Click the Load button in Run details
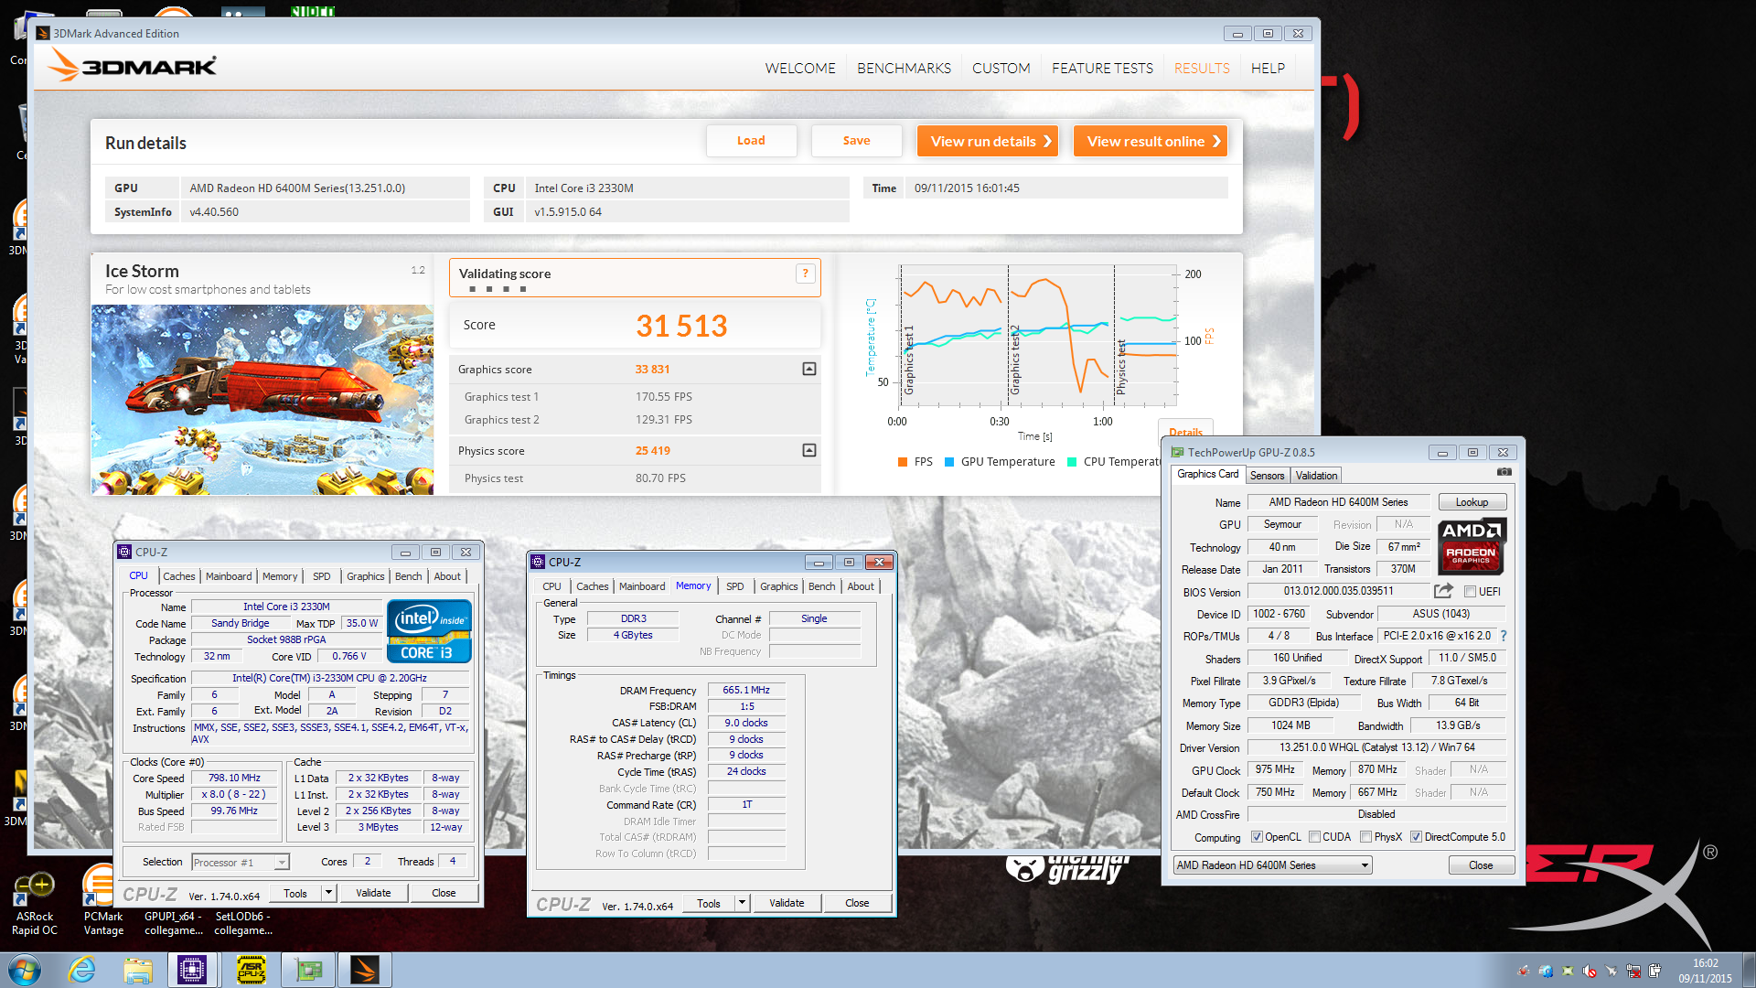1756x988 pixels. 751,141
